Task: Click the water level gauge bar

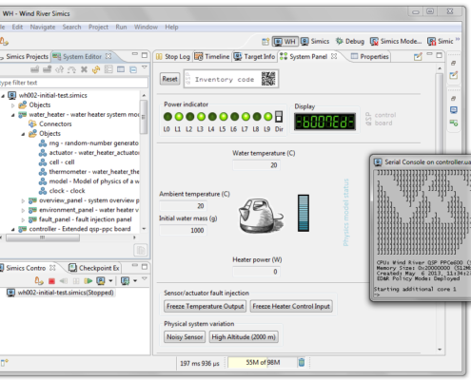Action: click(x=304, y=213)
